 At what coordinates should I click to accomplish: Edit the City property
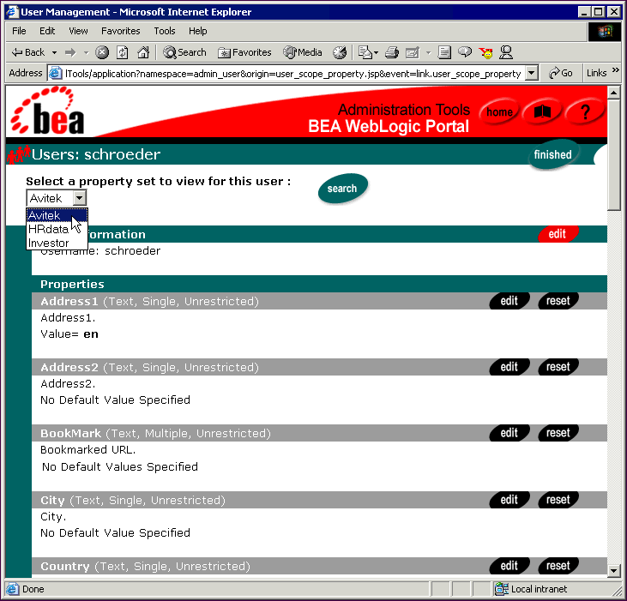coord(509,500)
